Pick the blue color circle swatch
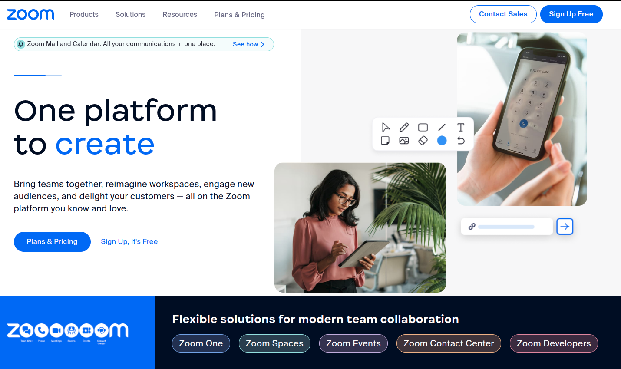This screenshot has width=621, height=369. pyautogui.click(x=442, y=141)
